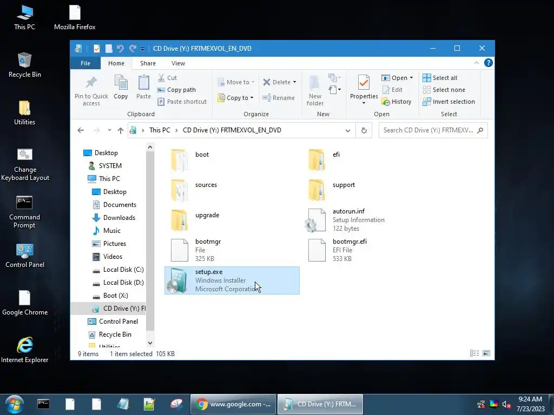This screenshot has height=415, width=554.
Task: Click the Refresh button
Action: pos(364,131)
